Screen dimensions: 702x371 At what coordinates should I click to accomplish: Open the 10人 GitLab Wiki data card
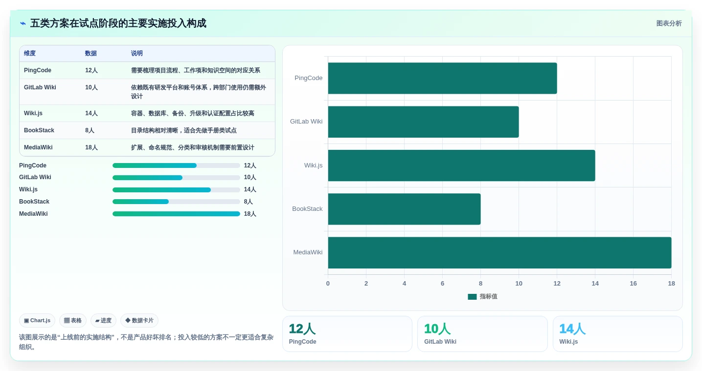pos(482,334)
